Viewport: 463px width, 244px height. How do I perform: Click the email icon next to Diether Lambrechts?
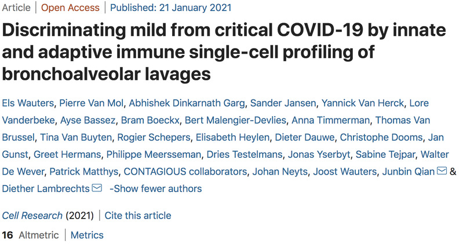tap(97, 188)
